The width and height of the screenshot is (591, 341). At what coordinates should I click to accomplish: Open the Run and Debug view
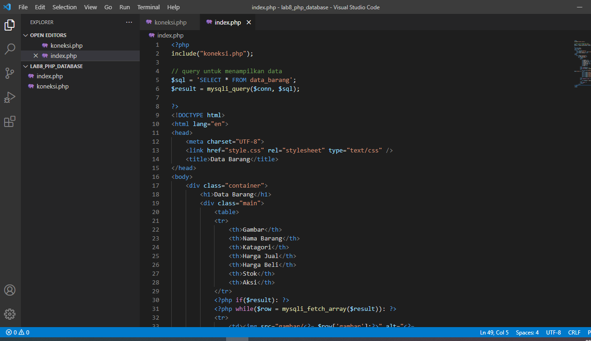9,97
